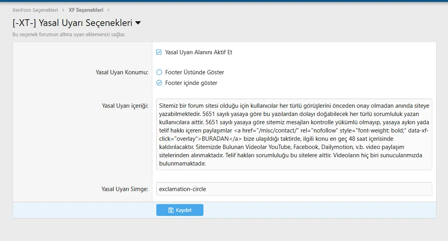
Task: Click the [-XT-] Yasal Uyarı Seçenekleri title text
Action: click(73, 23)
